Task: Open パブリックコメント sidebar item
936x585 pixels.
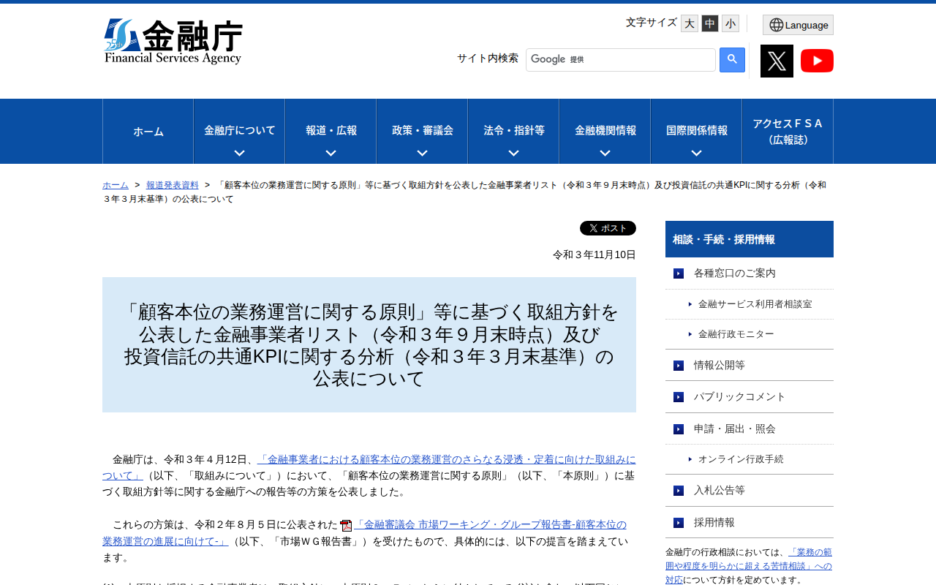Action: [x=740, y=397]
